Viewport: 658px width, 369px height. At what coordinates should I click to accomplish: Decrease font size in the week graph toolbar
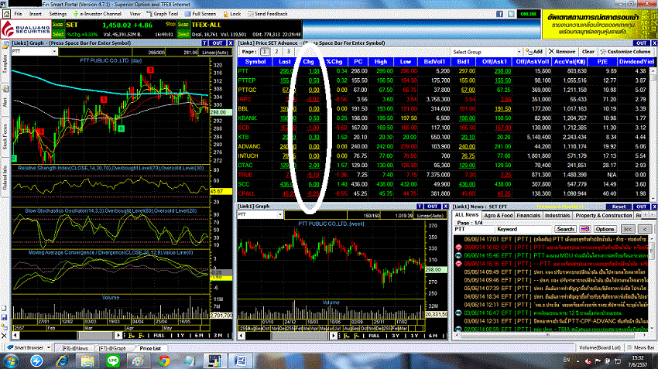[x=356, y=336]
